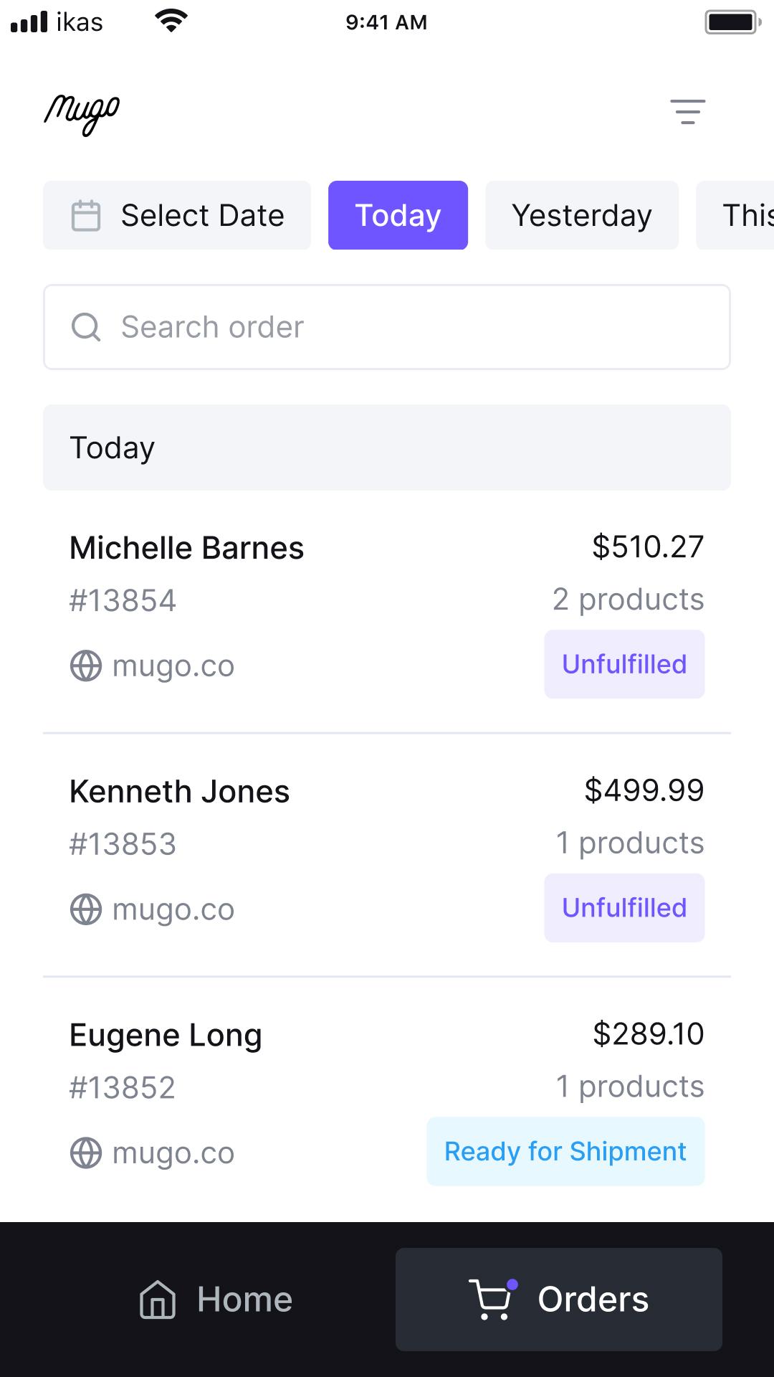
Task: Click Unfulfilled badge on order #13854
Action: tap(624, 664)
